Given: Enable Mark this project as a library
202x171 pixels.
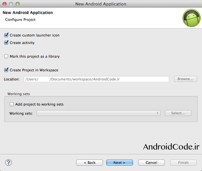Looking at the screenshot, I should pyautogui.click(x=6, y=56).
